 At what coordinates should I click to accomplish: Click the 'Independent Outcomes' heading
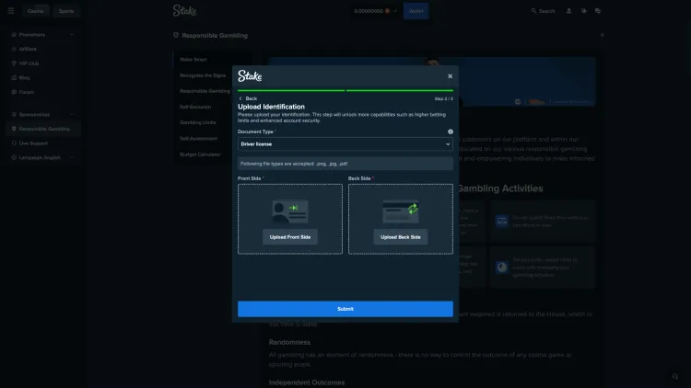[307, 382]
